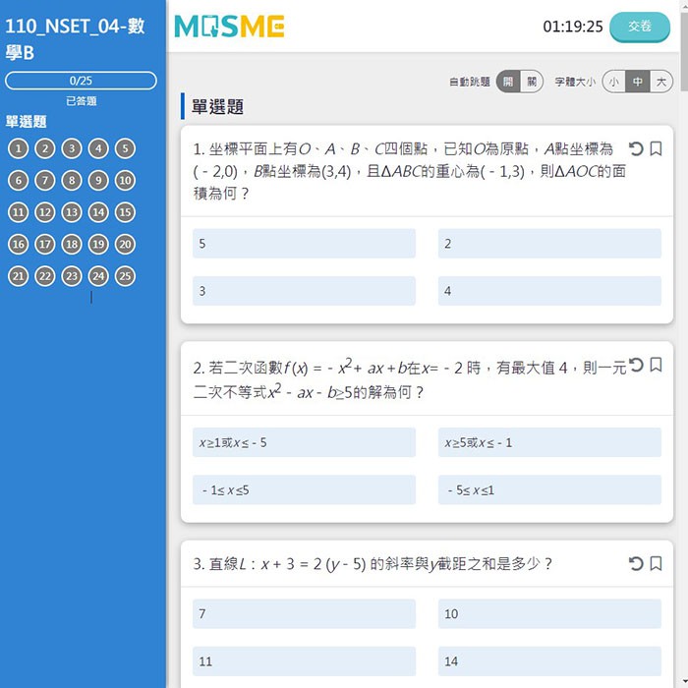Turn auto-jump off with 關 toggle
This screenshot has width=688, height=688.
[531, 83]
